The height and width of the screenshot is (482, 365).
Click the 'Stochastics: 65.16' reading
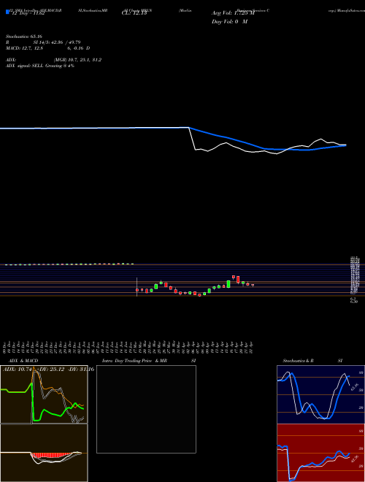click(24, 37)
